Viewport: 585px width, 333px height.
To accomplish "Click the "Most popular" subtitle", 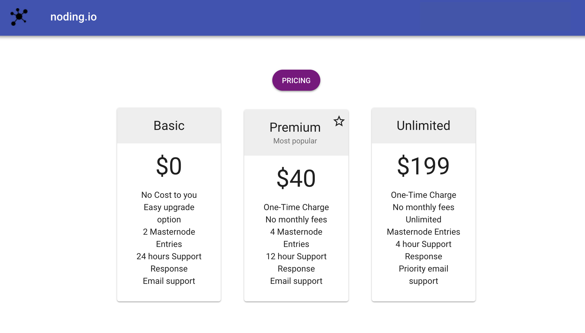I will click(295, 141).
